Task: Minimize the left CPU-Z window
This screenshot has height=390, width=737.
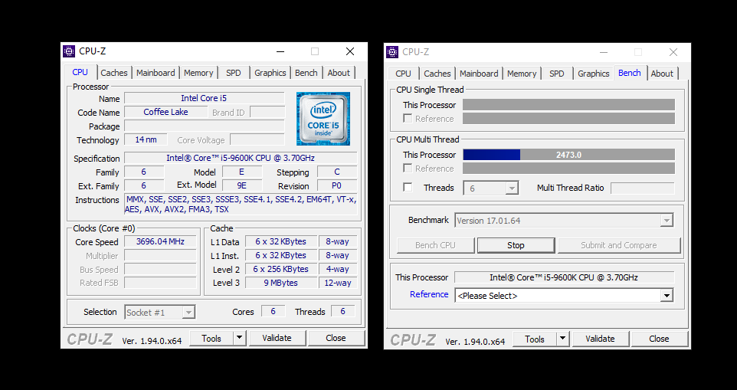Action: tap(280, 51)
